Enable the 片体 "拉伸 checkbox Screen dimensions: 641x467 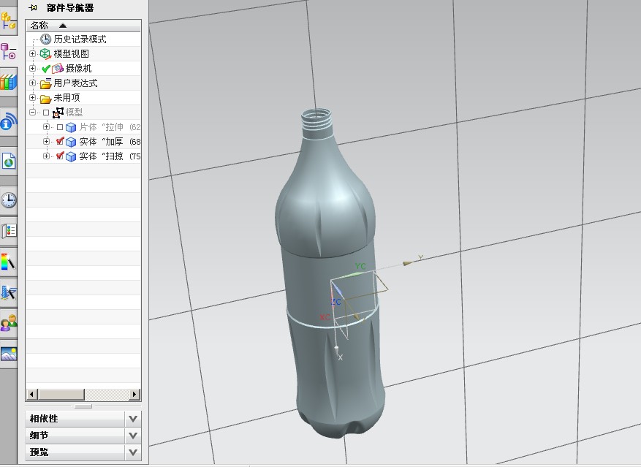click(x=60, y=127)
